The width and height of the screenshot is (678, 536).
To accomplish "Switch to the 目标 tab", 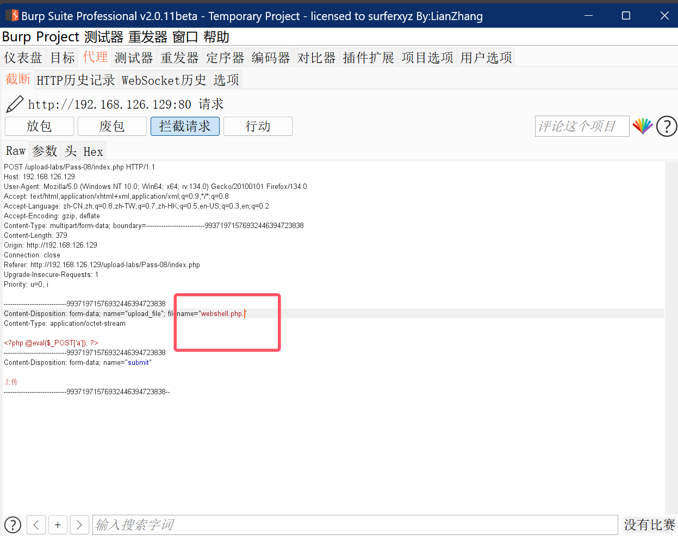I will 63,58.
